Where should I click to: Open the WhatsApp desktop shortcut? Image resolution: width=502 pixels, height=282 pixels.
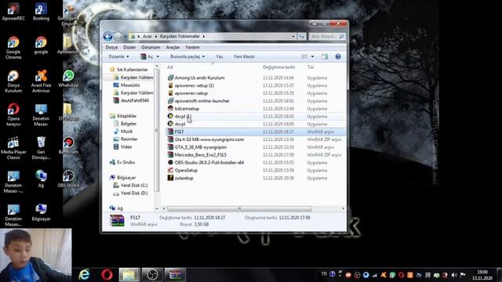[68, 78]
